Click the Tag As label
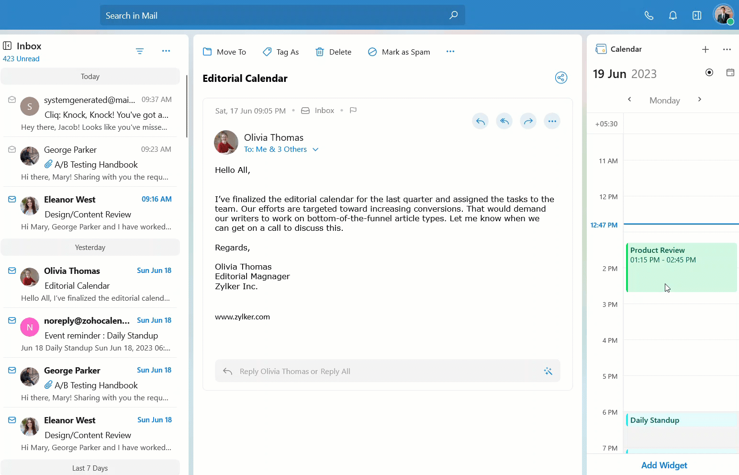This screenshot has height=475, width=739. 288,52
